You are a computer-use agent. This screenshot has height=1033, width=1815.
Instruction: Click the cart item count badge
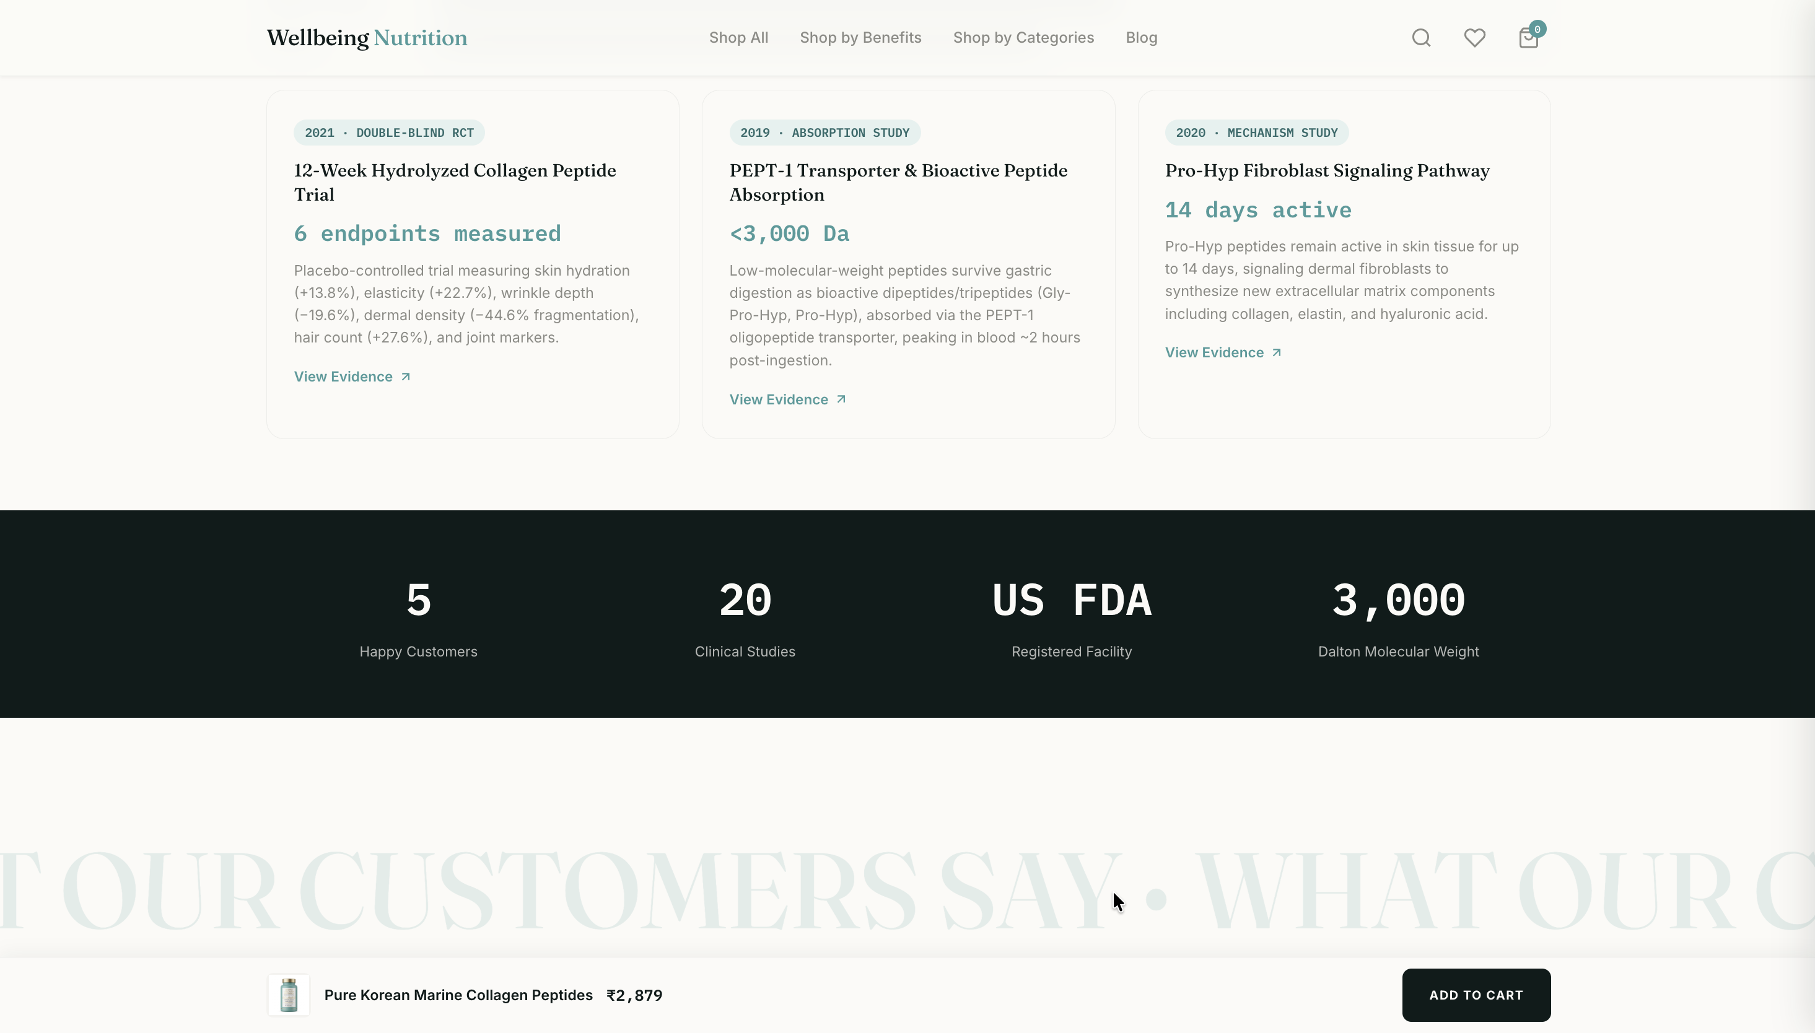point(1537,29)
